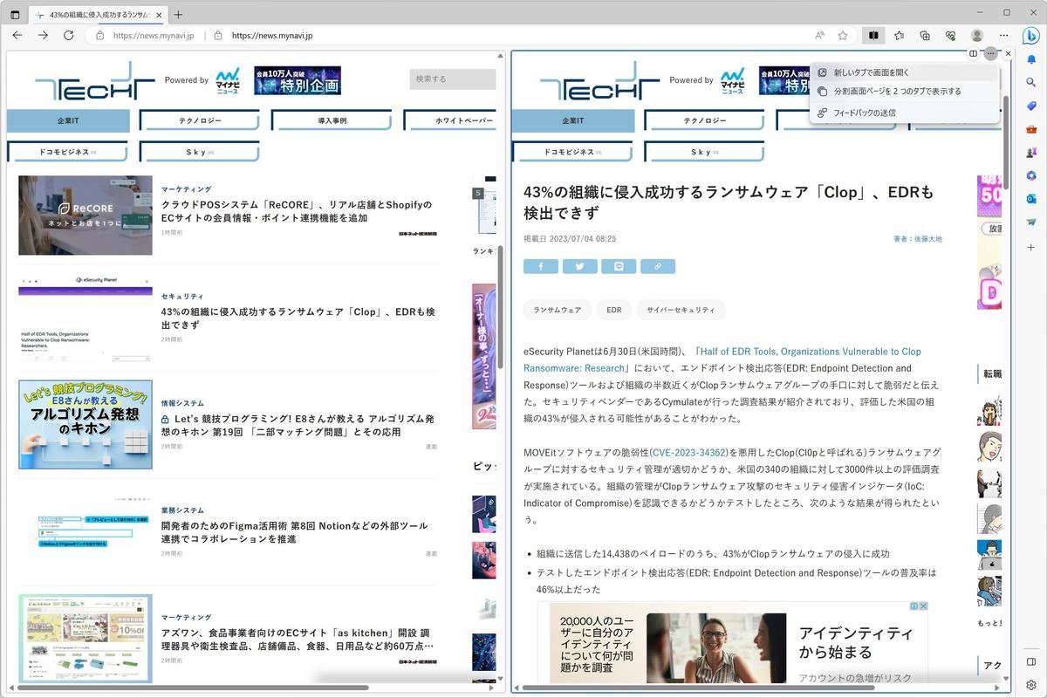Open the tab actions menu icon
This screenshot has height=698, width=1047.
15,14
